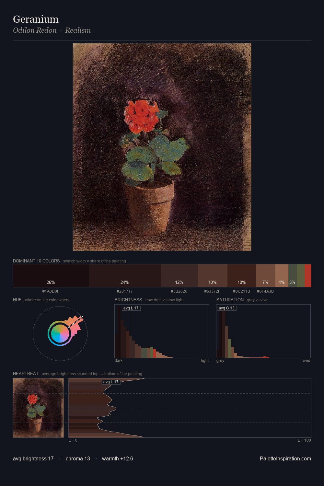Click hex code '#281717'
Viewport: 324px width, 486px height.
click(x=125, y=291)
